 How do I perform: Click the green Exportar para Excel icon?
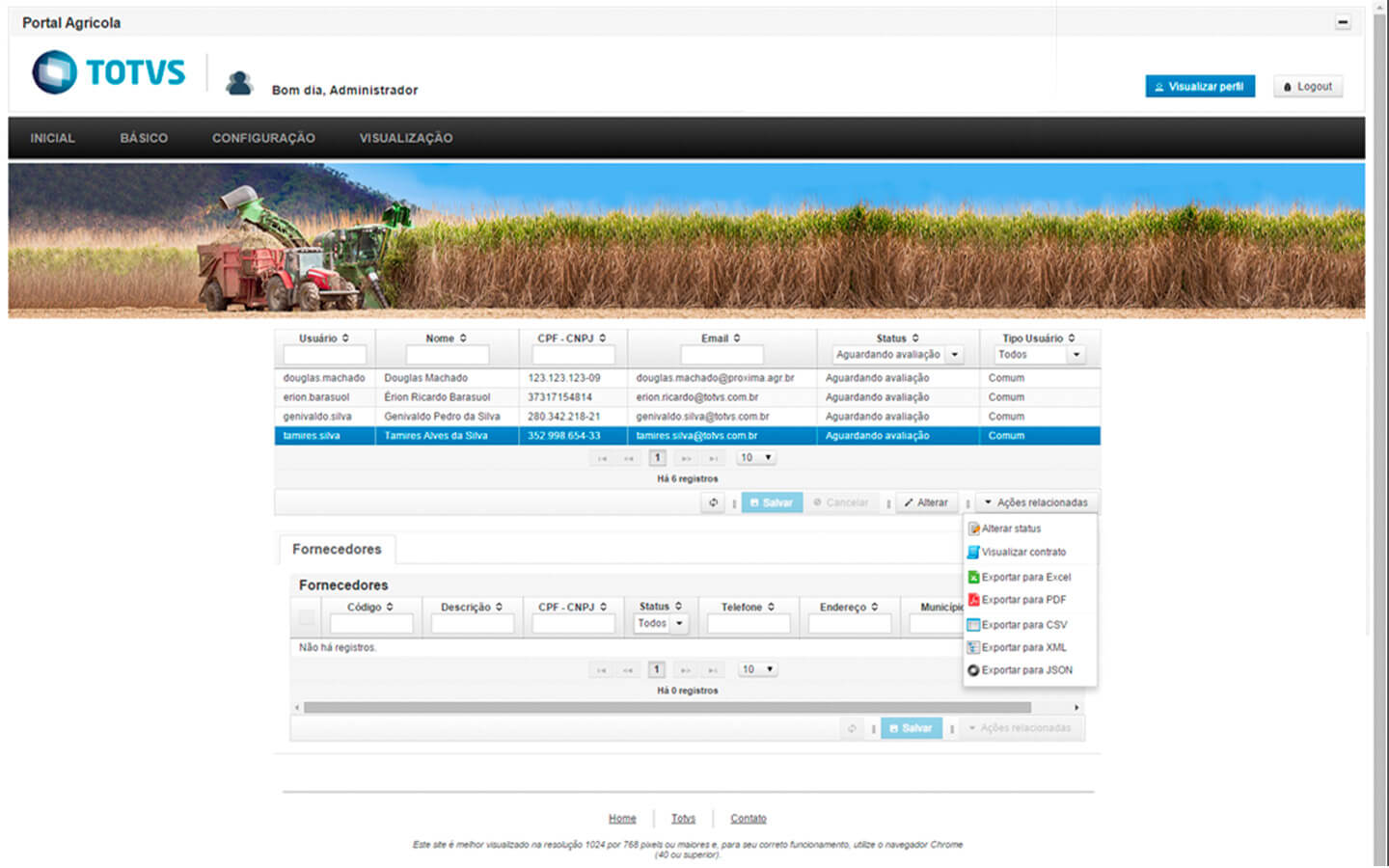(973, 577)
